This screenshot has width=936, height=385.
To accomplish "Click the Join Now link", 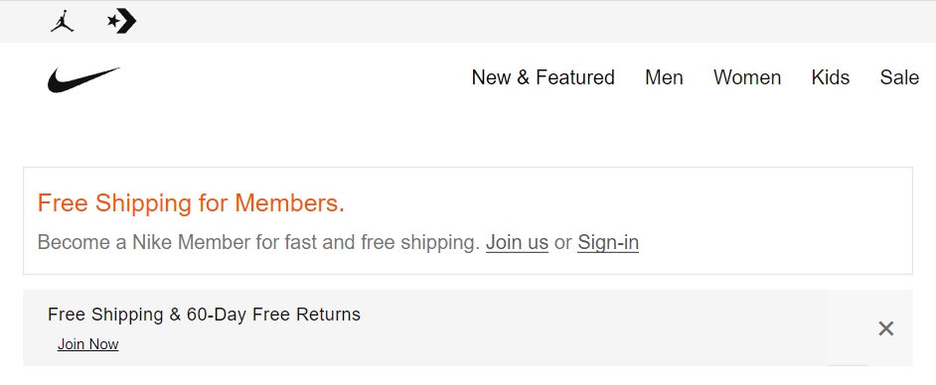I will tap(87, 344).
